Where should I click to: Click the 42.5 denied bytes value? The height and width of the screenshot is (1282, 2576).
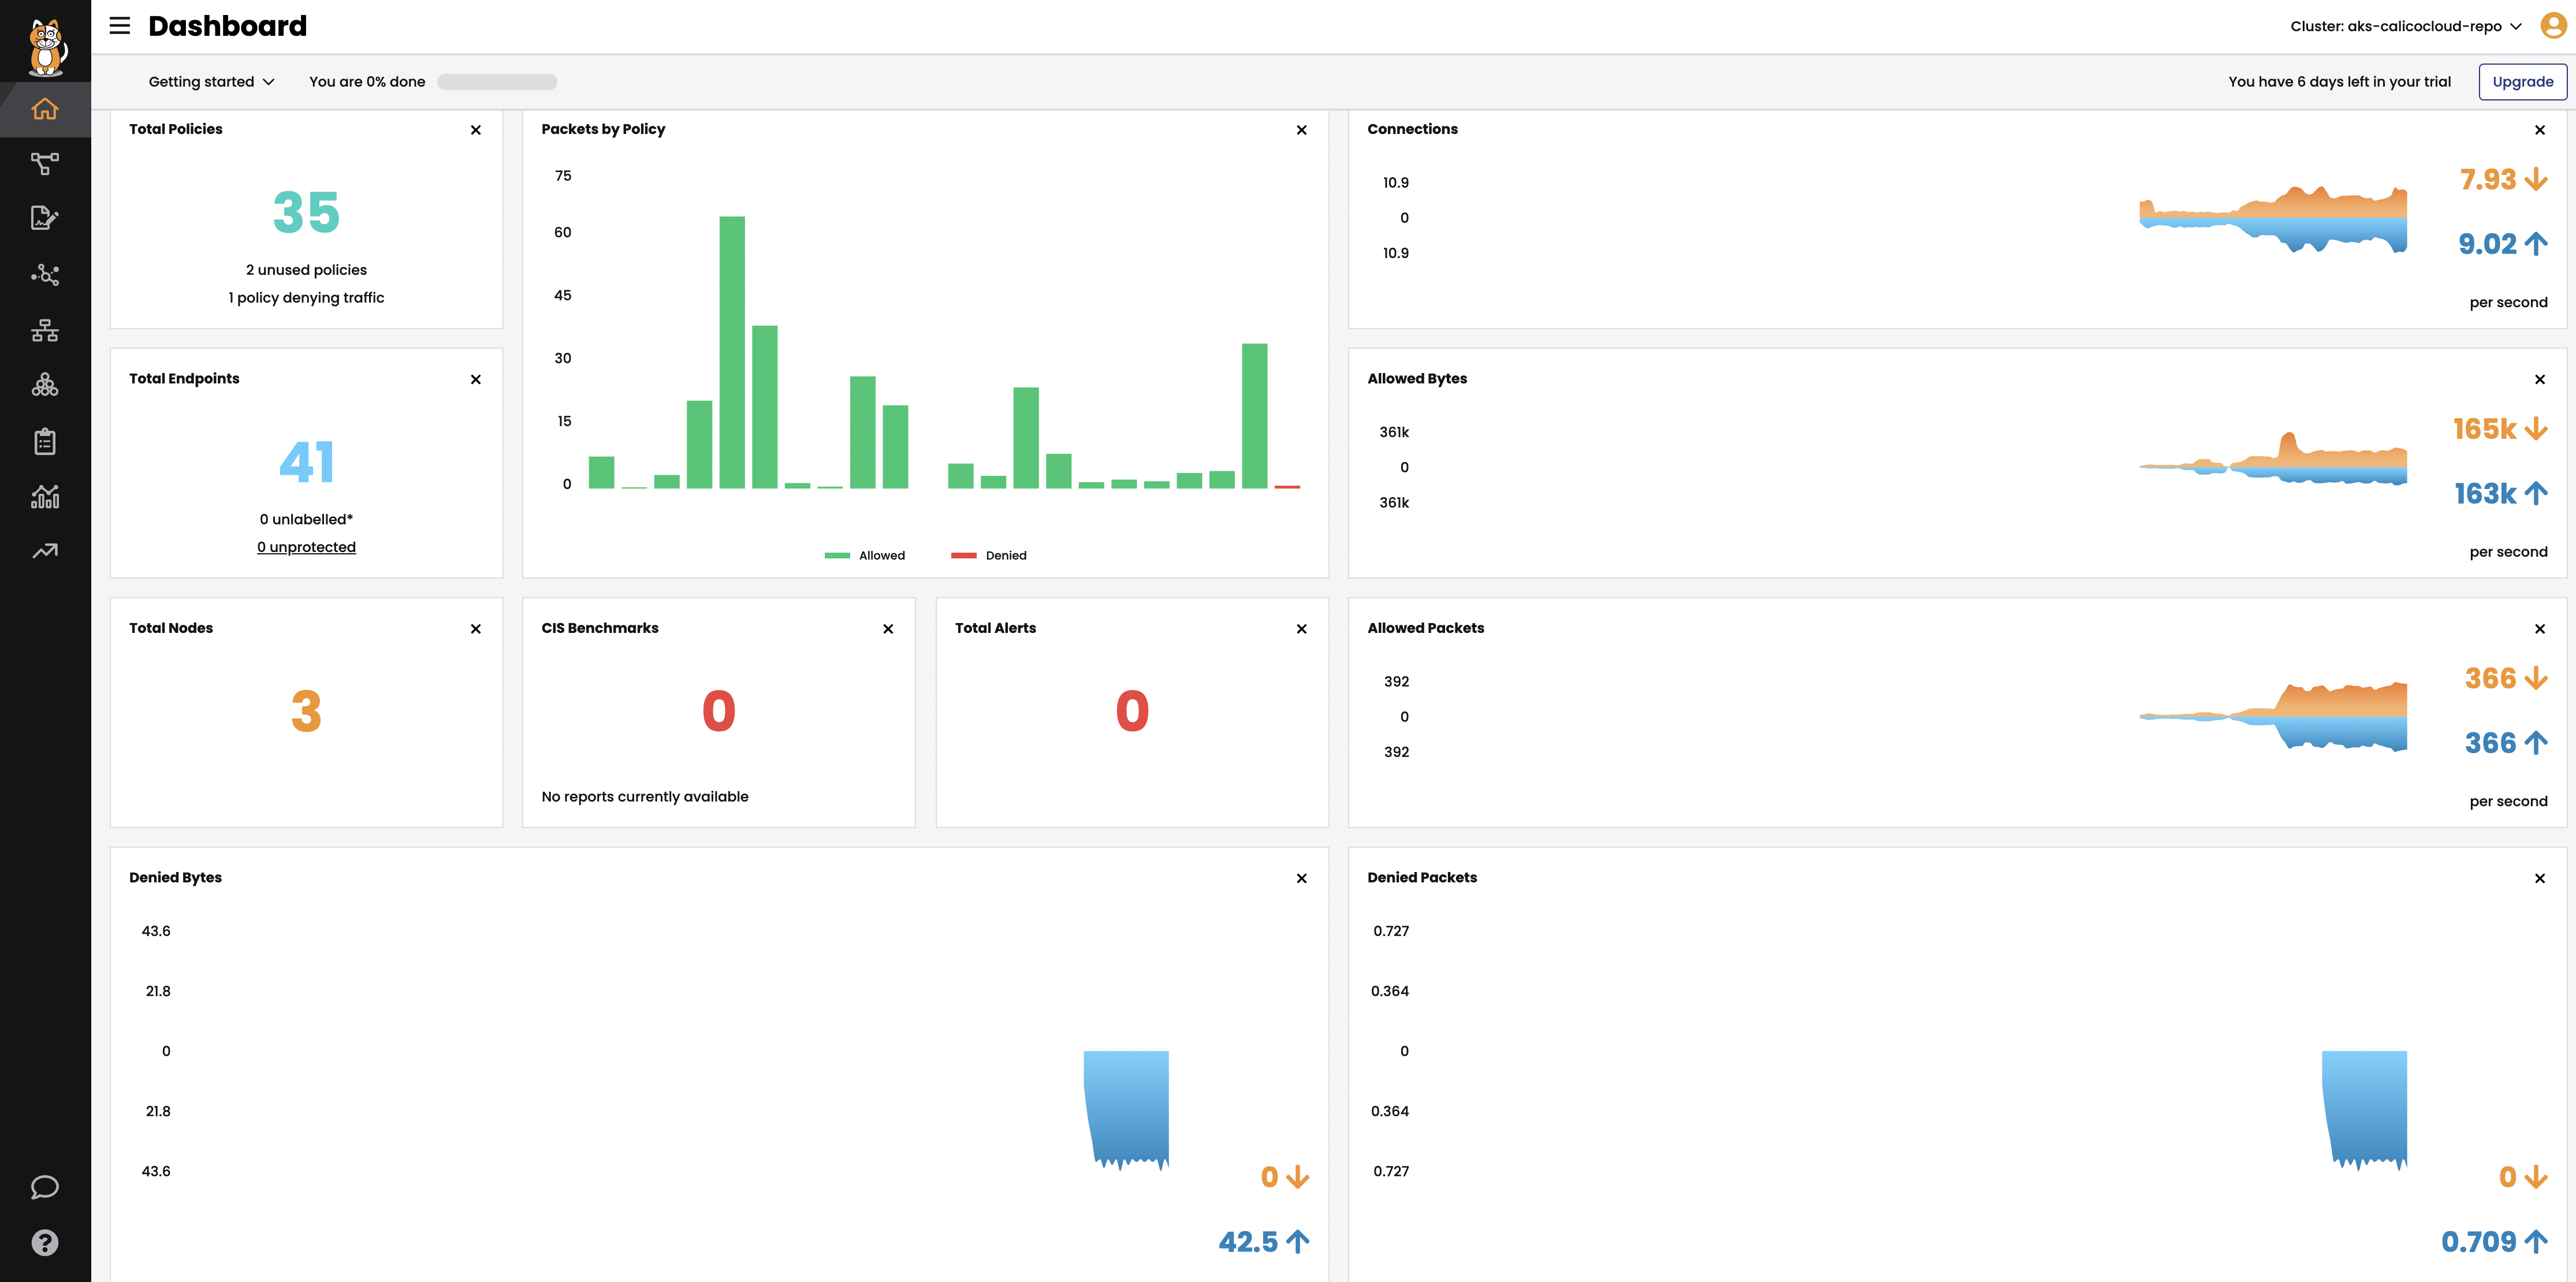pyautogui.click(x=1248, y=1242)
